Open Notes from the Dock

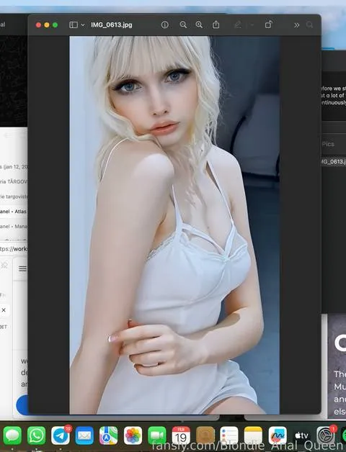(x=253, y=435)
